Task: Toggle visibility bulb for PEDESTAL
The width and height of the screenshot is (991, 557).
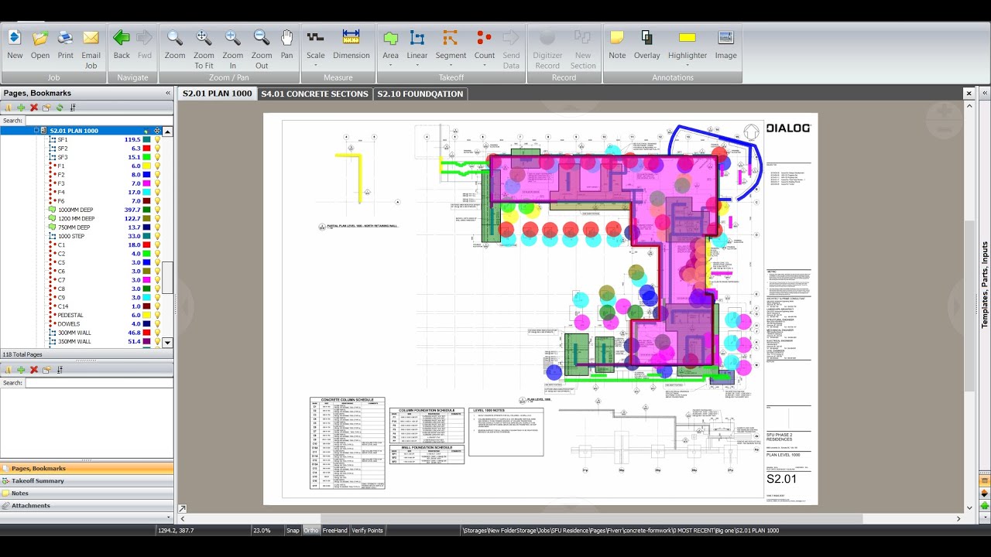Action: tap(157, 315)
